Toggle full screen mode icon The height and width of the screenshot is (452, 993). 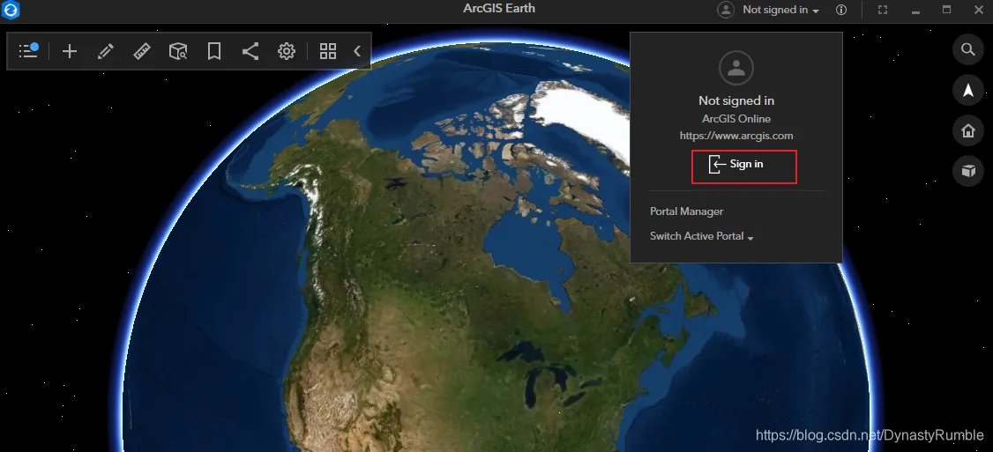tap(882, 10)
